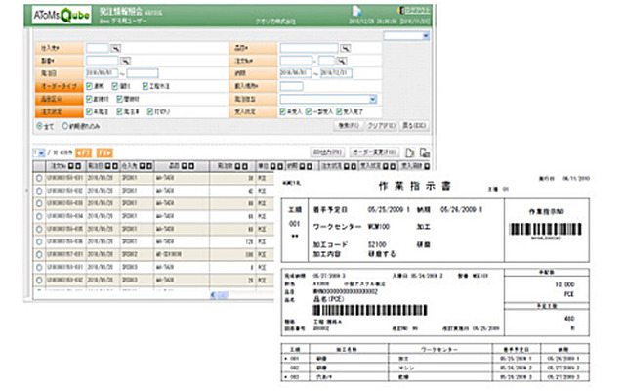The width and height of the screenshot is (625, 391).
Task: Sort 受入状況 column with its first sort icon
Action: tap(386, 166)
